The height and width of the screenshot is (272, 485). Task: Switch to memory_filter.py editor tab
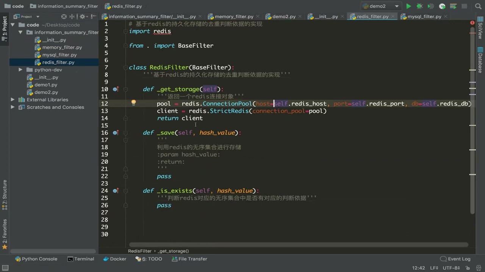click(234, 17)
